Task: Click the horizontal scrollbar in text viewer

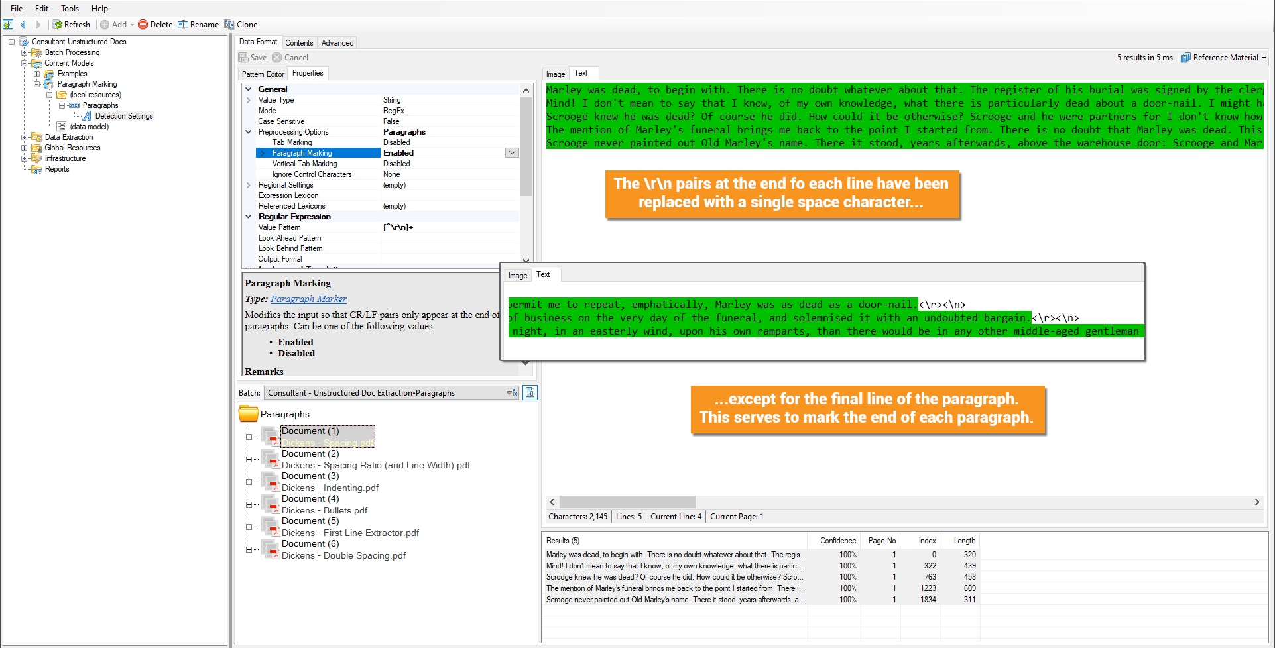Action: click(904, 502)
